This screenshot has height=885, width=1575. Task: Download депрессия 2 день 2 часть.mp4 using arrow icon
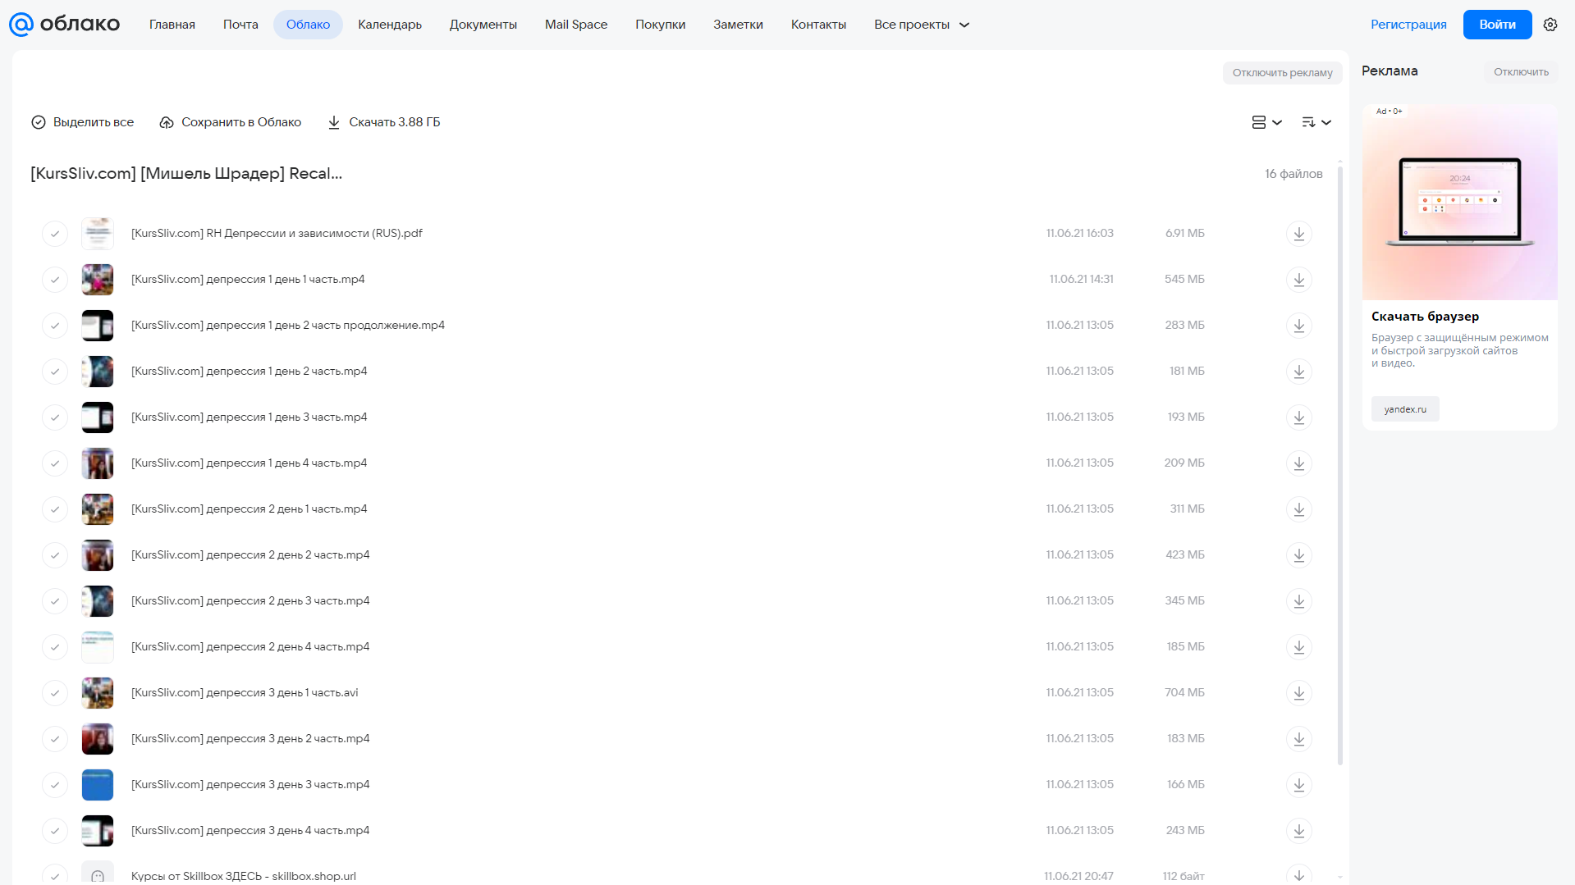pos(1298,555)
